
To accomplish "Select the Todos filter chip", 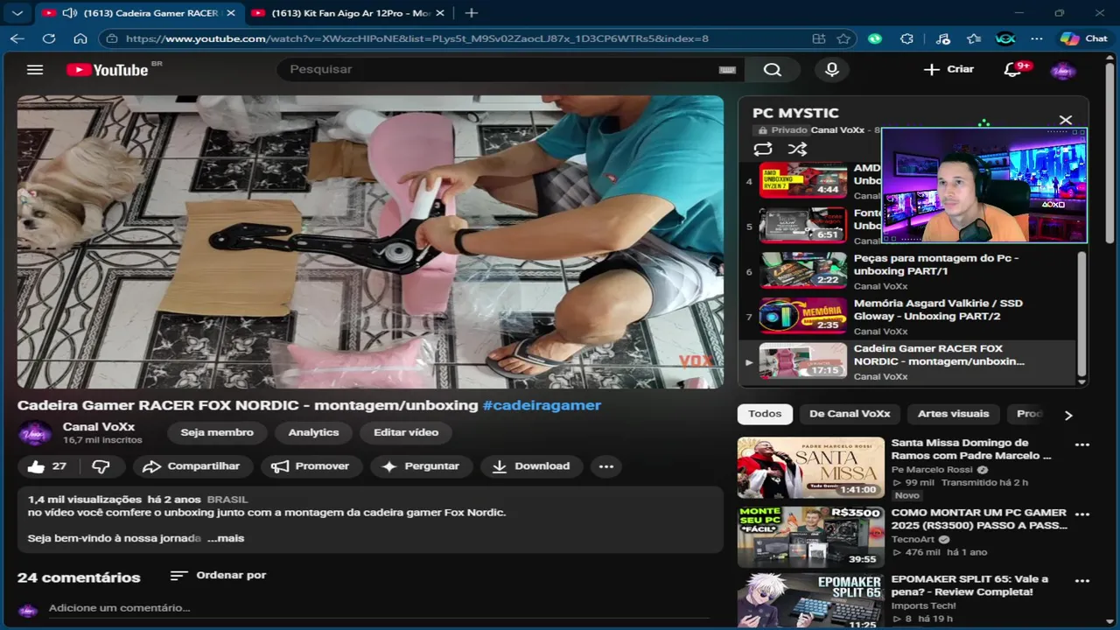I will coord(765,414).
